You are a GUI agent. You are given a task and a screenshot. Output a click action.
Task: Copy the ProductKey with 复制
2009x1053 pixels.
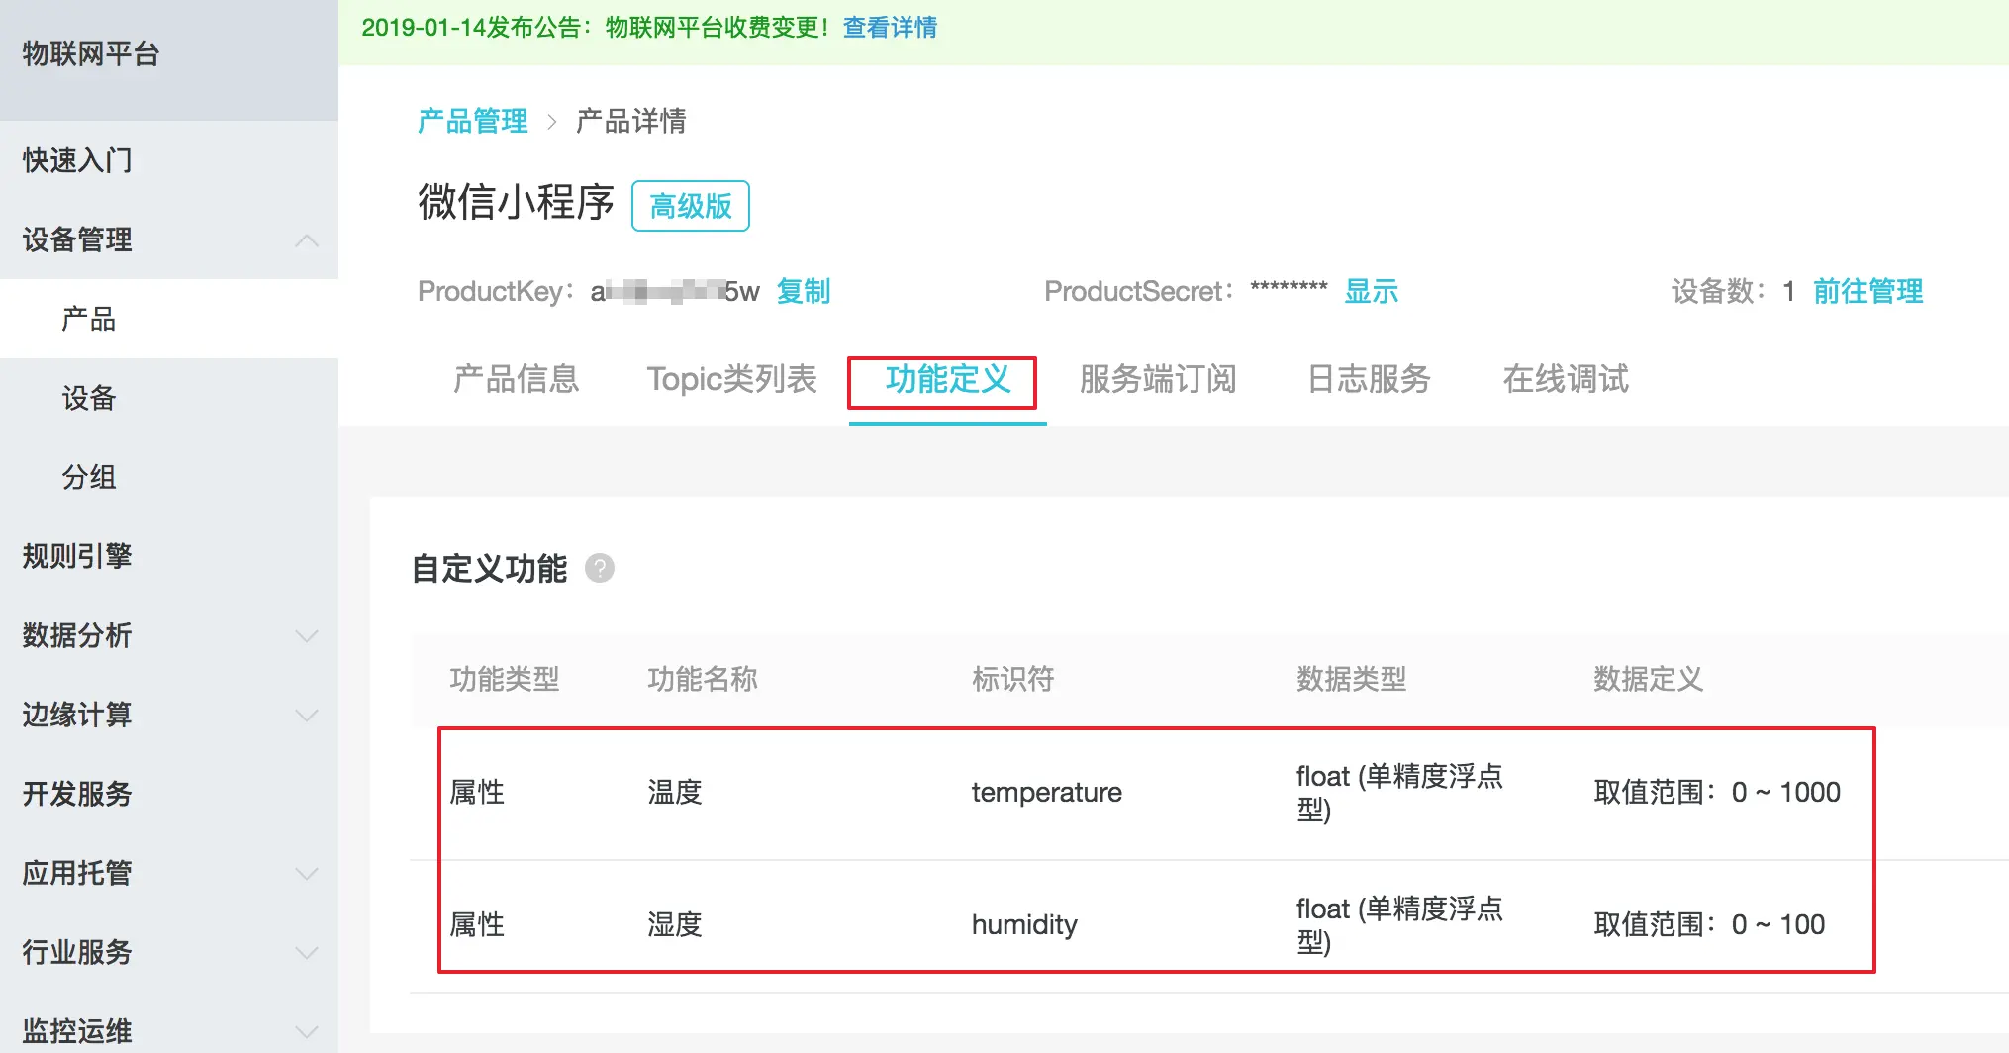tap(803, 291)
